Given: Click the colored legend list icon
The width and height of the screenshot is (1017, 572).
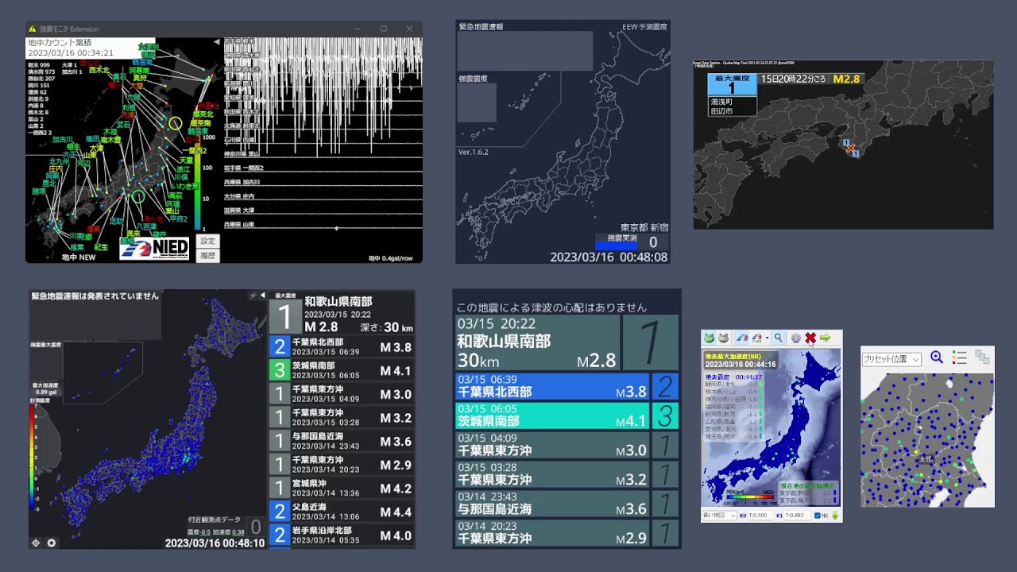Looking at the screenshot, I should 960,357.
